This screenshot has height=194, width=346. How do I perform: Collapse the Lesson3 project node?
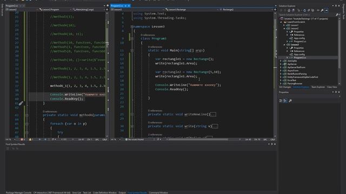pyautogui.click(x=284, y=45)
